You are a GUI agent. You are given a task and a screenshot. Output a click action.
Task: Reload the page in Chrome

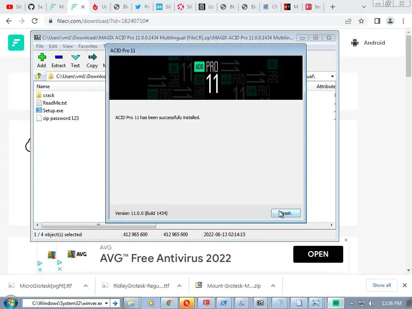[35, 21]
